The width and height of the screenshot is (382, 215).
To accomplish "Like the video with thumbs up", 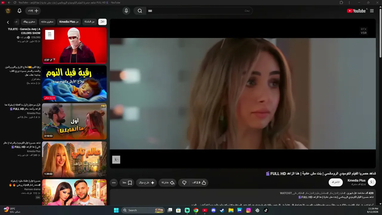I will (199, 183).
